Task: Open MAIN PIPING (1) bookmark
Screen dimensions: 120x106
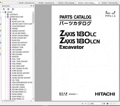Action: (x=18, y=97)
